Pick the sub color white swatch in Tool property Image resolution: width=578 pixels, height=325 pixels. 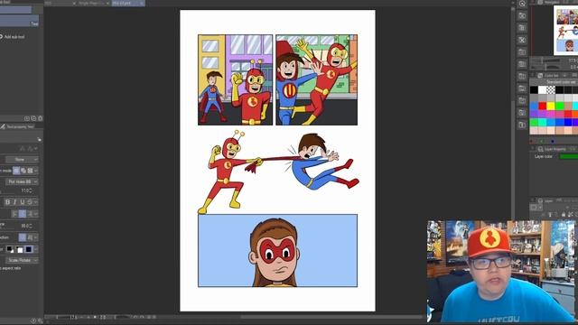[x=19, y=249]
